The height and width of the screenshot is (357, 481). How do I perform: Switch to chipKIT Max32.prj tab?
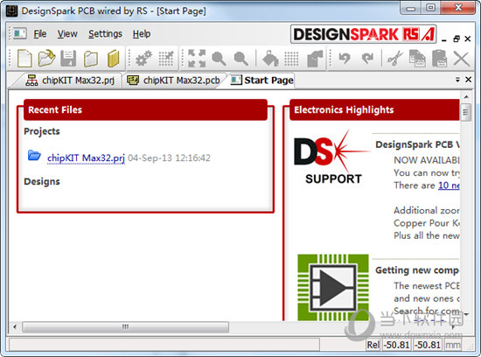[x=70, y=80]
